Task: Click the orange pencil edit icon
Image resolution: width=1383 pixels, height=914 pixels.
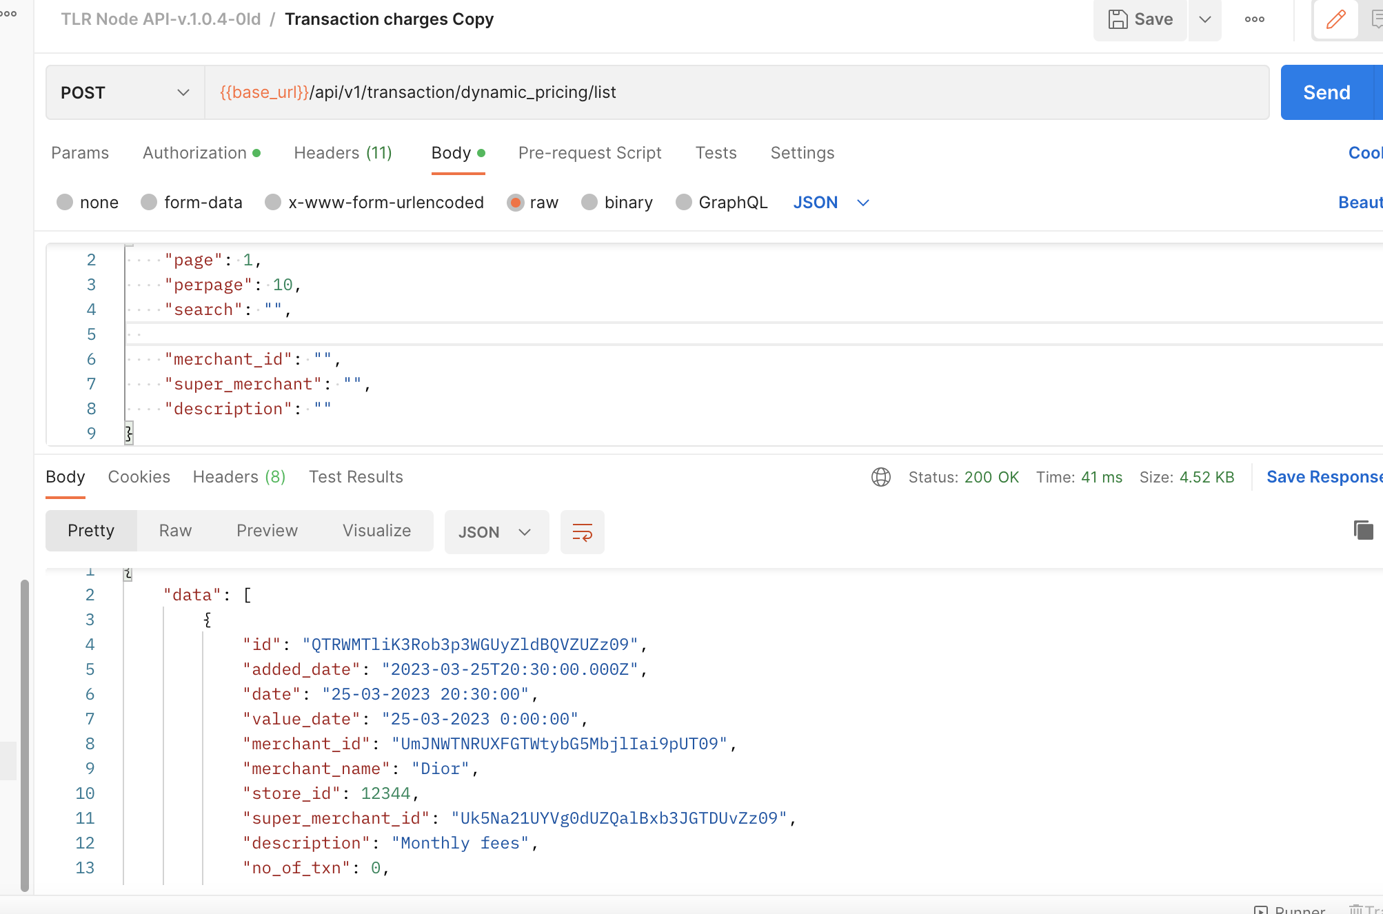Action: [1335, 19]
